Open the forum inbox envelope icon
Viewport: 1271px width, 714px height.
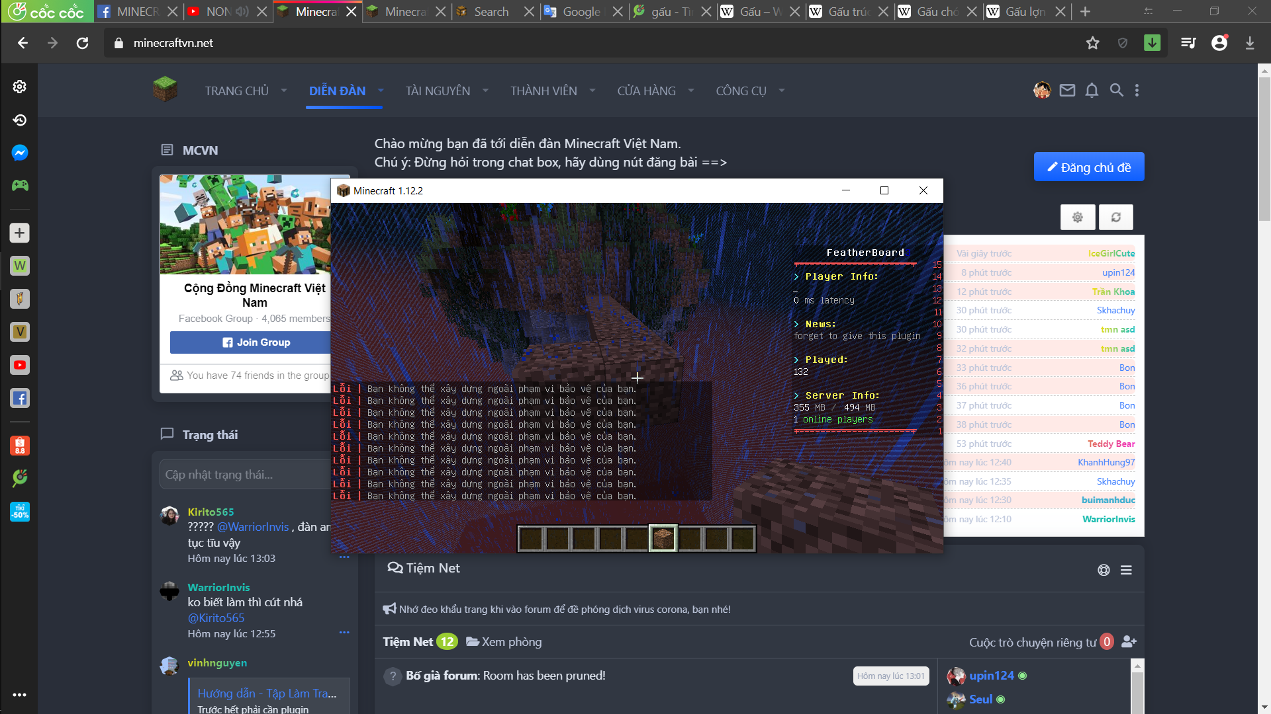point(1067,91)
